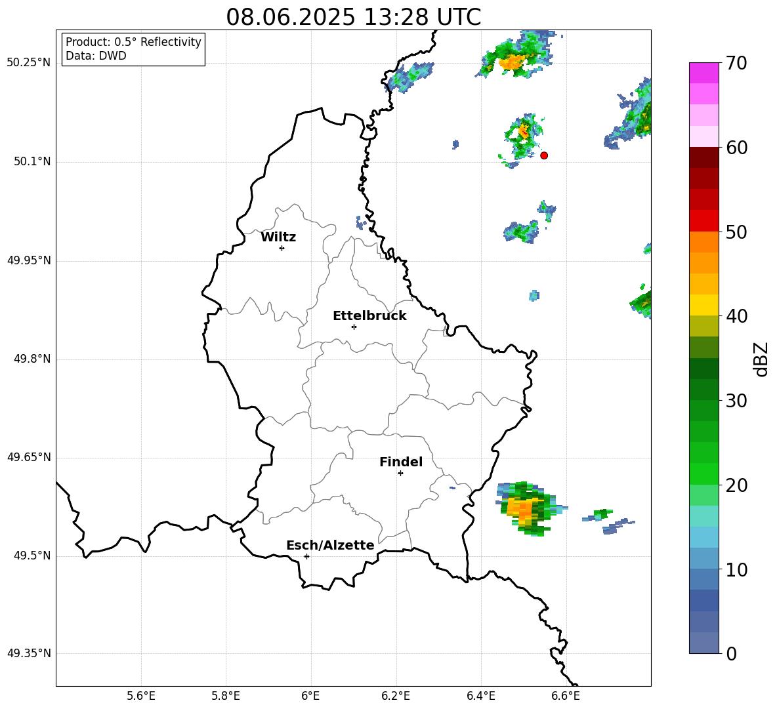
Task: Click the 6°E longitude label
Action: point(310,696)
